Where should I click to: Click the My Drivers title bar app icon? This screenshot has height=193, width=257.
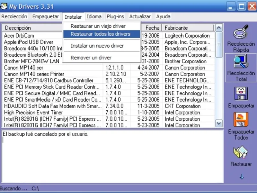click(x=4, y=6)
